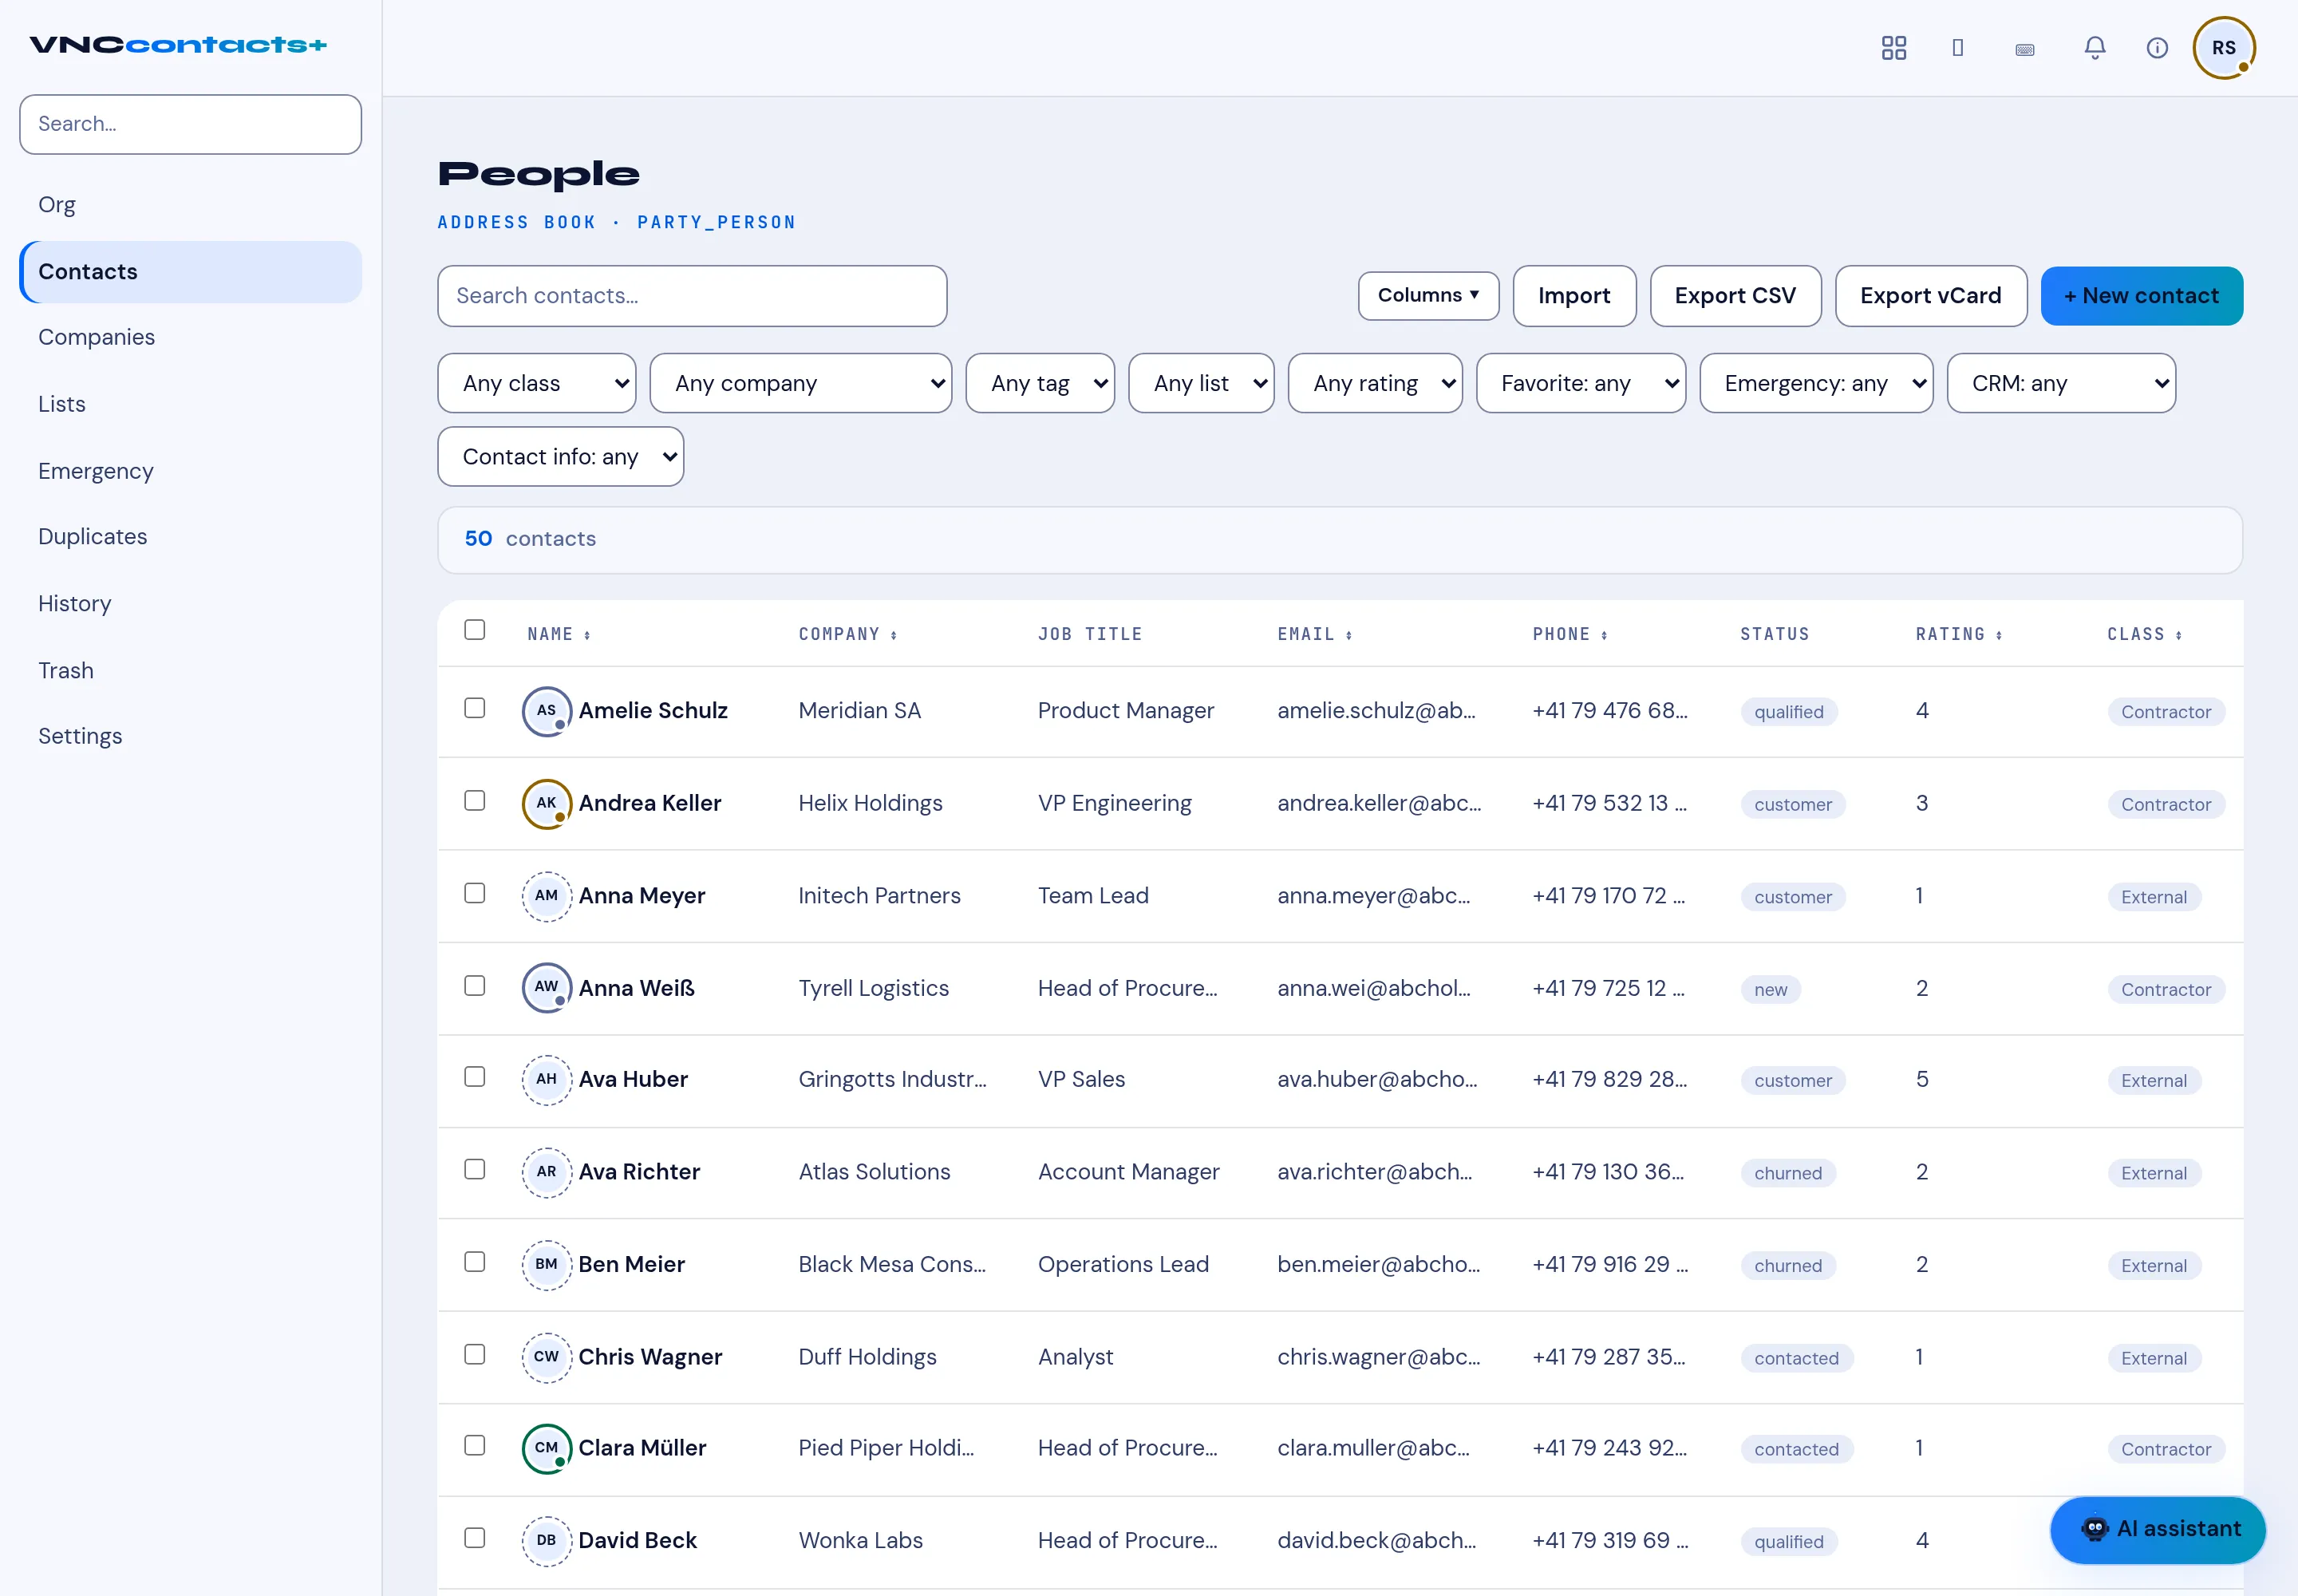Sort by the NAME column header

tap(559, 634)
